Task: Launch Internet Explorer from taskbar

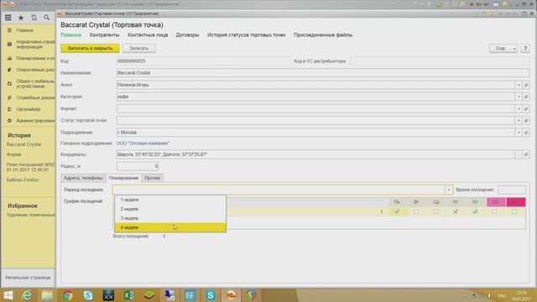Action: (x=27, y=295)
